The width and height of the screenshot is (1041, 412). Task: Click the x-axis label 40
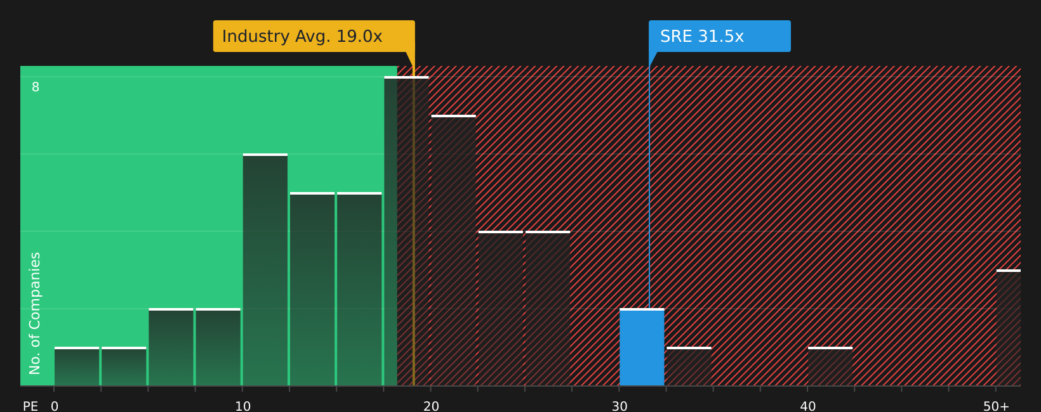coord(808,406)
